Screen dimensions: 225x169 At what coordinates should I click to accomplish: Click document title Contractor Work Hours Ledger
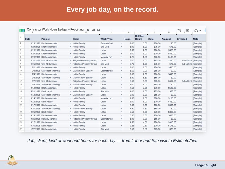[55, 29]
